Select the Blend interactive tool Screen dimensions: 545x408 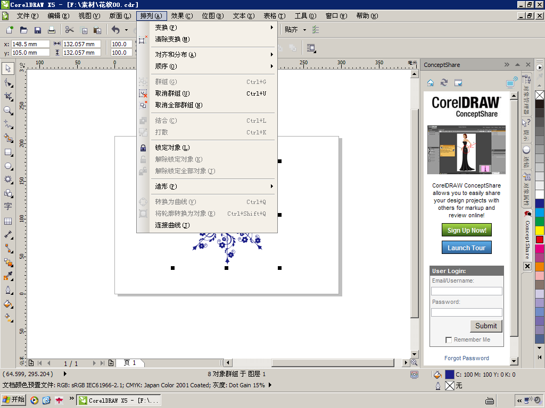tap(8, 262)
